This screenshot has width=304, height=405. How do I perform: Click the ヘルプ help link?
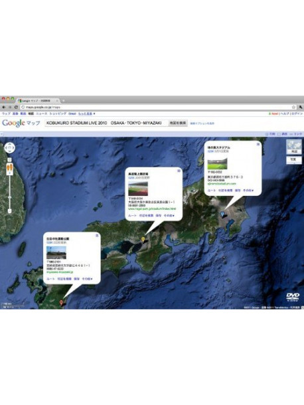[x=285, y=114]
